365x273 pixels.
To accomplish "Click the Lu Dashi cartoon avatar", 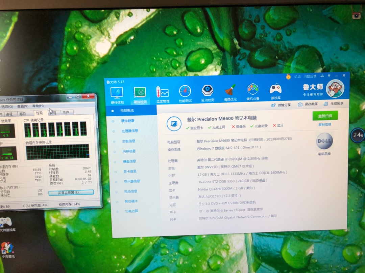I will [335, 88].
